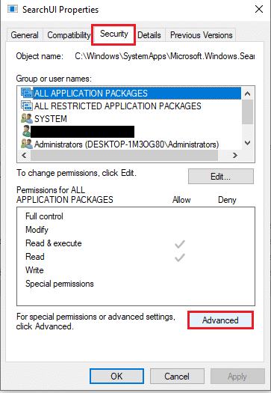
Task: Click the SYSTEM users icon
Action: [x=27, y=118]
